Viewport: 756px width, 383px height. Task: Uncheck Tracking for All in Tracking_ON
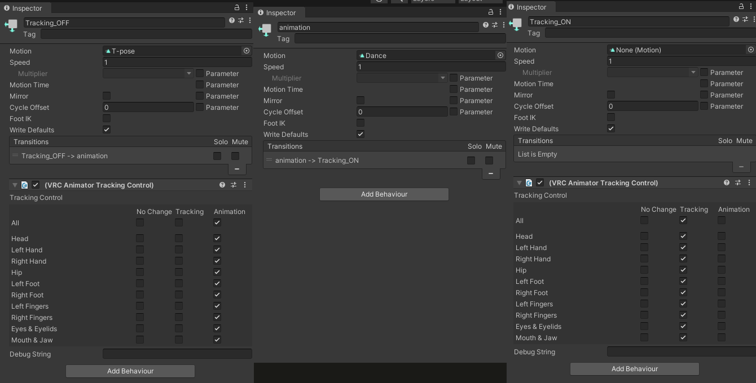pyautogui.click(x=683, y=220)
